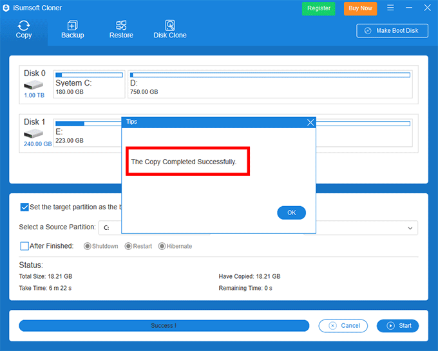Click the green Register button
The image size is (438, 351).
(x=318, y=8)
